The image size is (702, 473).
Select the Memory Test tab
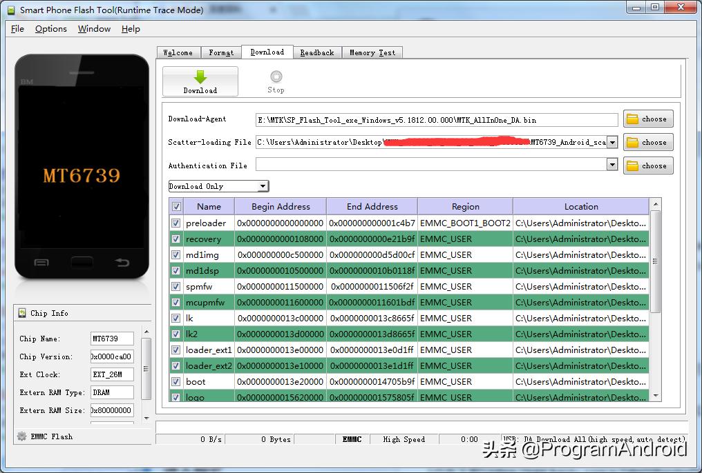[372, 52]
